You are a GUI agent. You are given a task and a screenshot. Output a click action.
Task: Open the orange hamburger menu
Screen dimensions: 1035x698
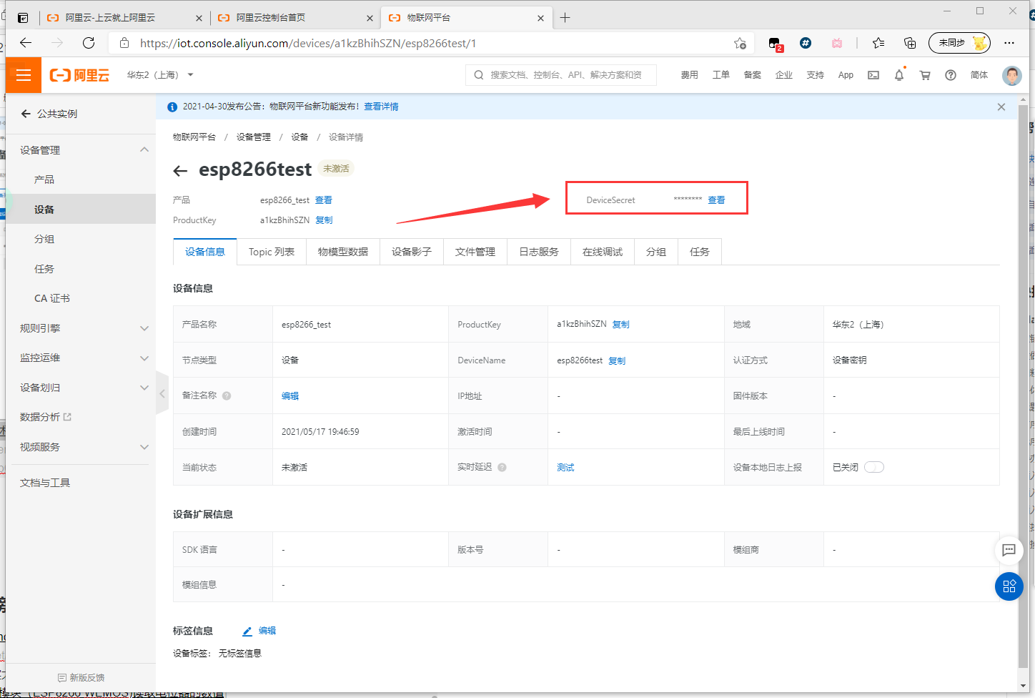coord(24,75)
